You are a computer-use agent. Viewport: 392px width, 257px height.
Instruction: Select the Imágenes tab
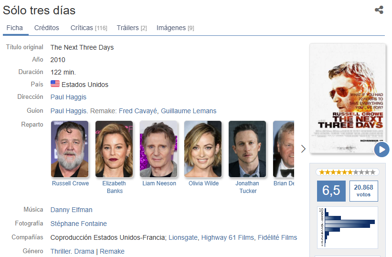175,28
